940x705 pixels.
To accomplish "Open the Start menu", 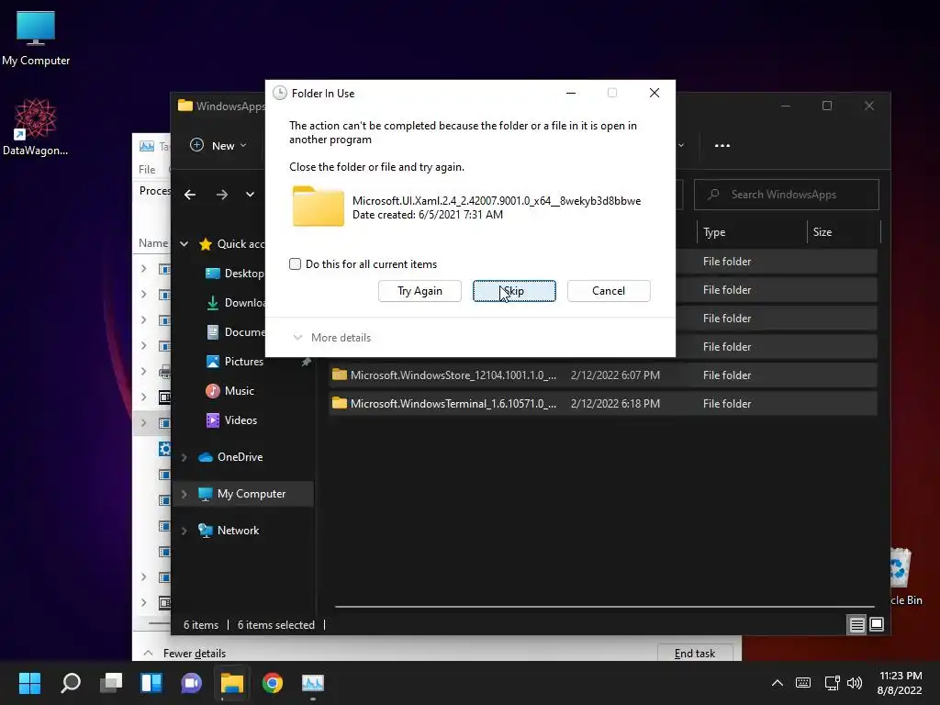I will pos(29,683).
